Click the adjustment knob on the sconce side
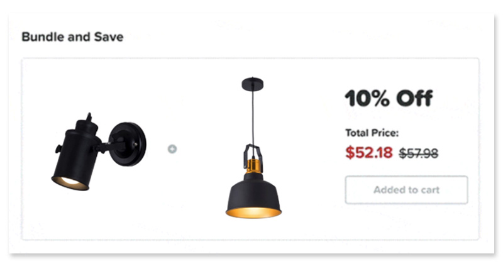The height and width of the screenshot is (266, 503). (x=58, y=149)
